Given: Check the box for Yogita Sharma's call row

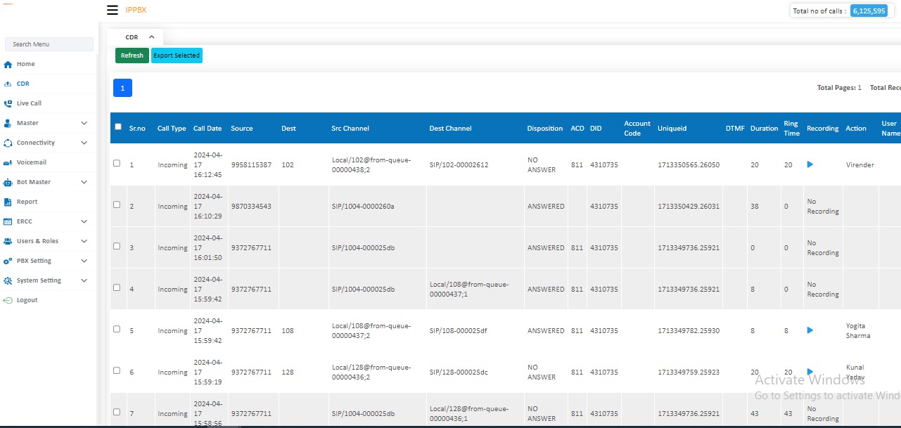Looking at the screenshot, I should pos(117,328).
